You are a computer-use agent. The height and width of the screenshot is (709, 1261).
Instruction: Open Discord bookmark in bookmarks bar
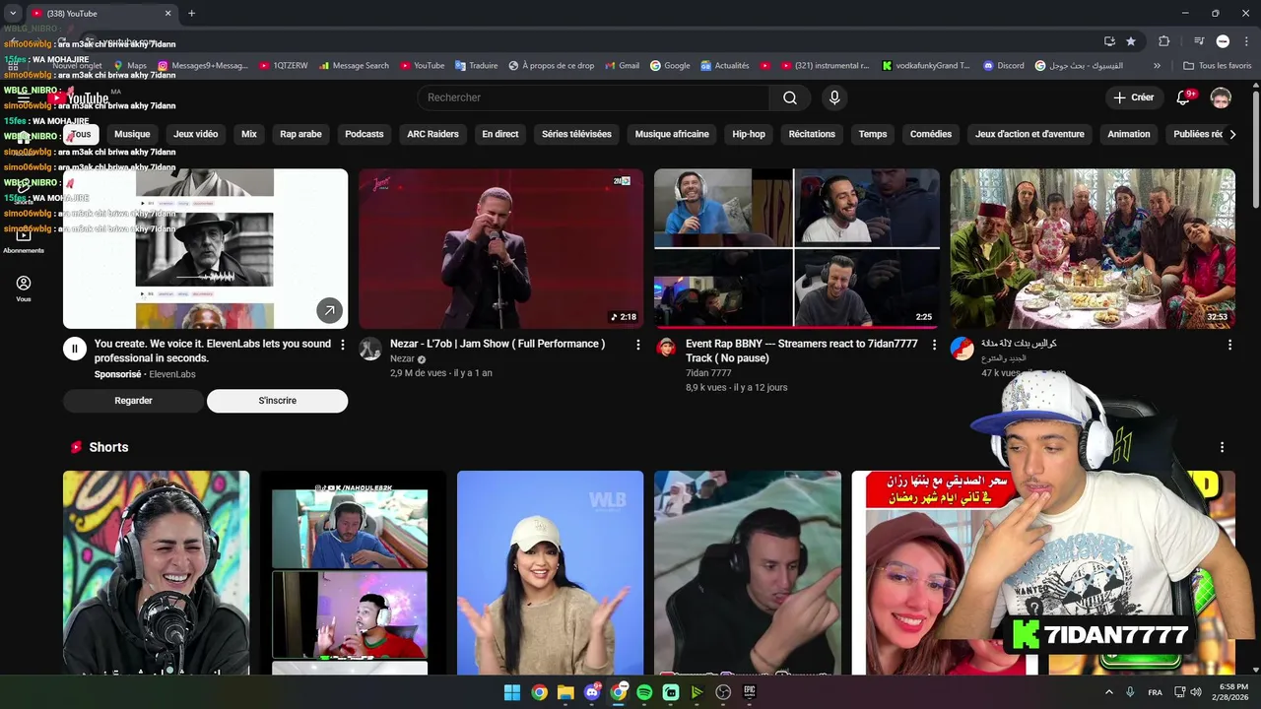tap(1002, 66)
